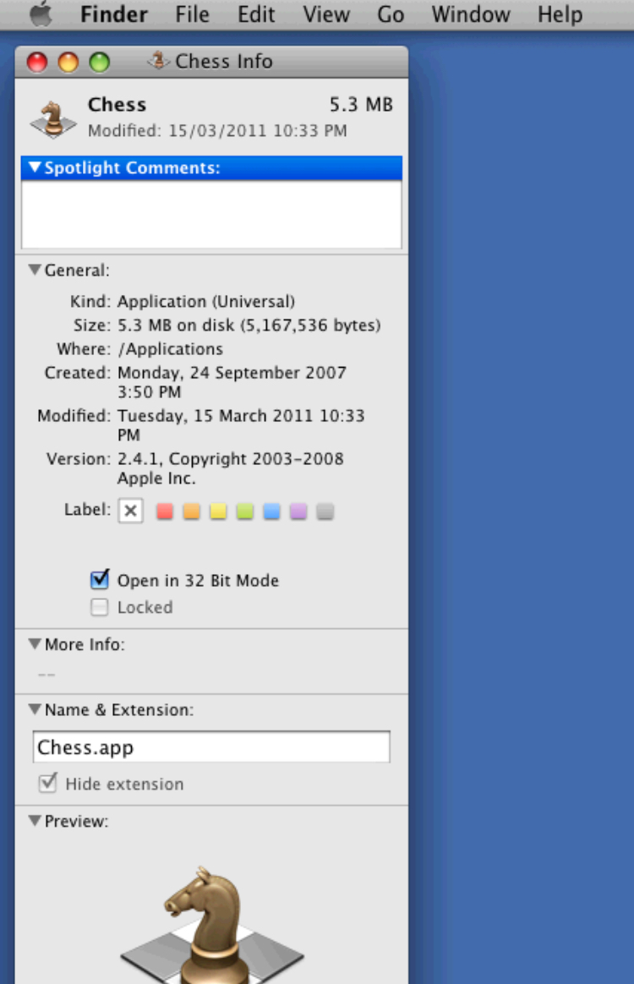Collapse the Name & Extension section
Viewport: 634px width, 984px height.
point(35,709)
